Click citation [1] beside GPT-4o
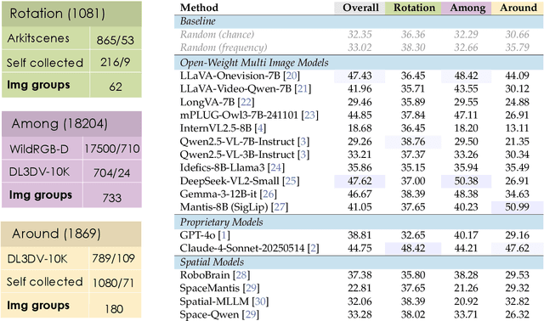544x321 pixels. pyautogui.click(x=224, y=235)
